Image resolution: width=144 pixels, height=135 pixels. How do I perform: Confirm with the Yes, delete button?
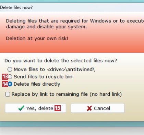click(36, 108)
